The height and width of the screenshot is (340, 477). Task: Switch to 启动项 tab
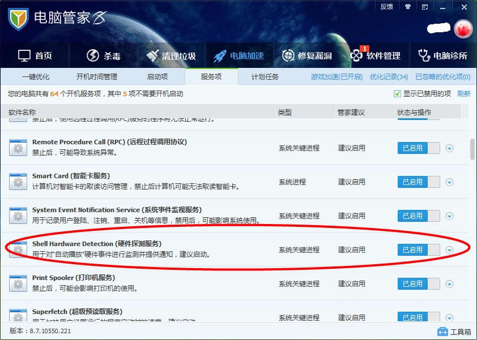(x=157, y=76)
